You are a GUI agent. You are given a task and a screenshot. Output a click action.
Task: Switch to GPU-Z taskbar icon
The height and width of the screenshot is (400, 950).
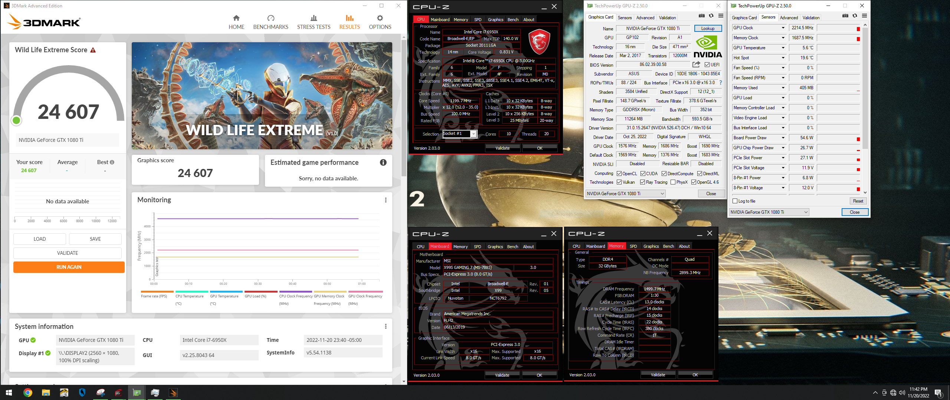click(137, 393)
